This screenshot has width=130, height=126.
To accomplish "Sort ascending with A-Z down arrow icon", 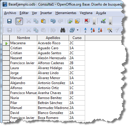I will coord(93,30).
